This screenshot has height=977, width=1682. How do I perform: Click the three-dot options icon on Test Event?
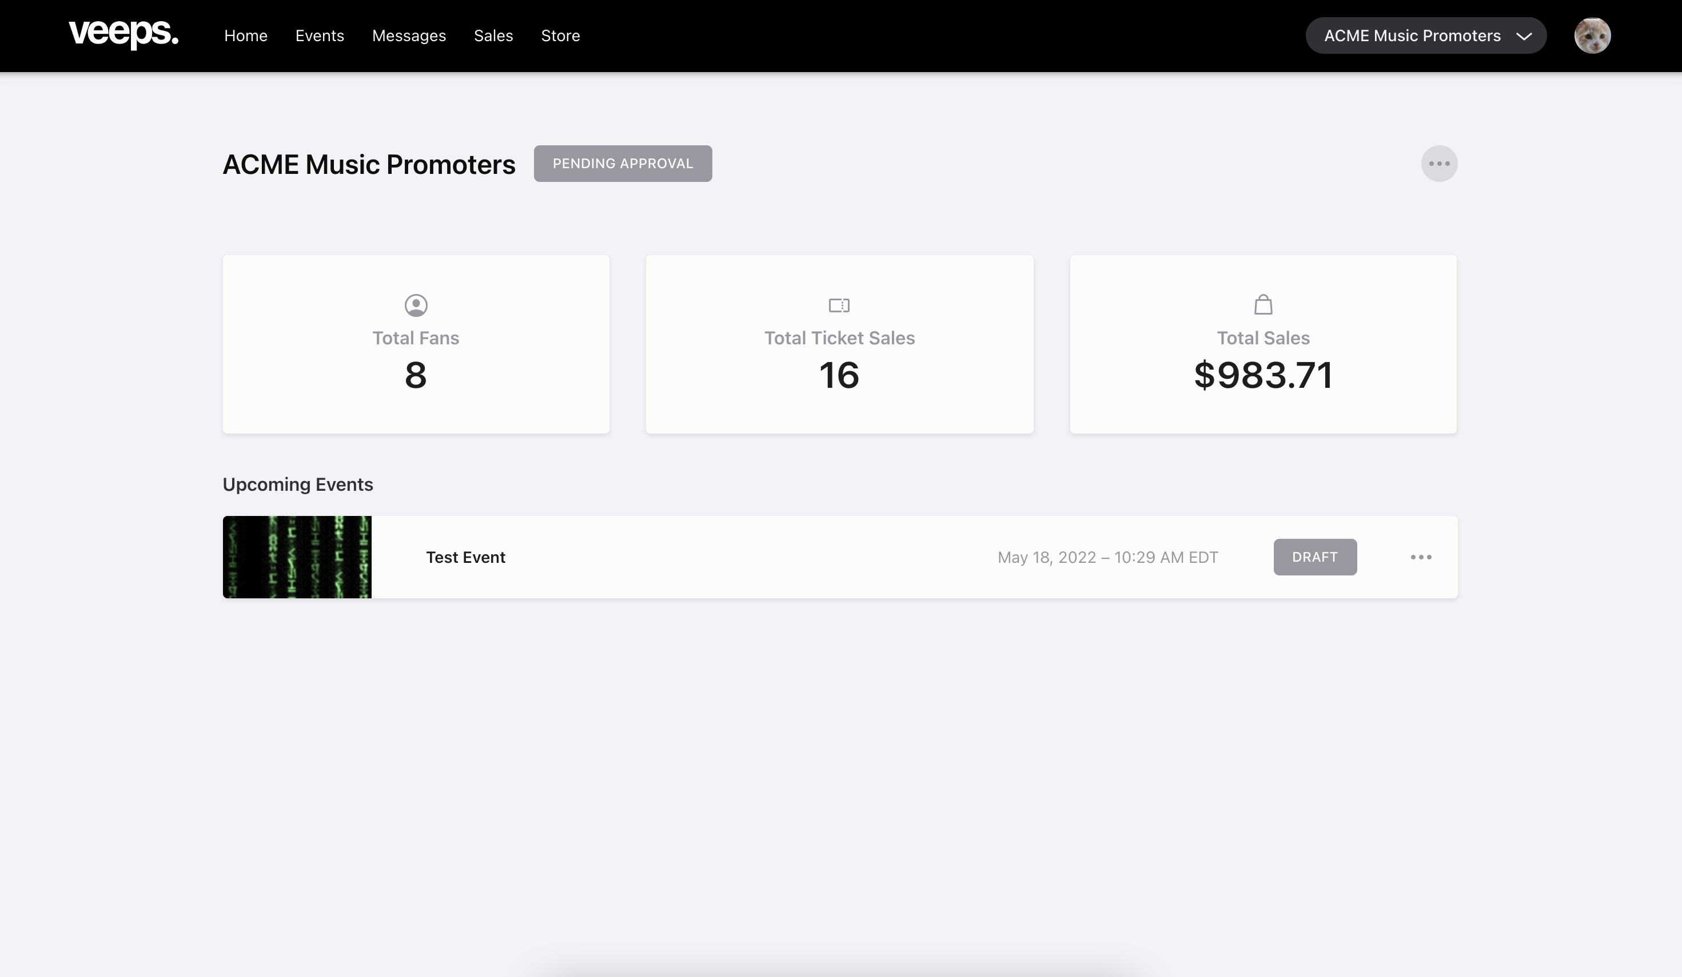1421,557
